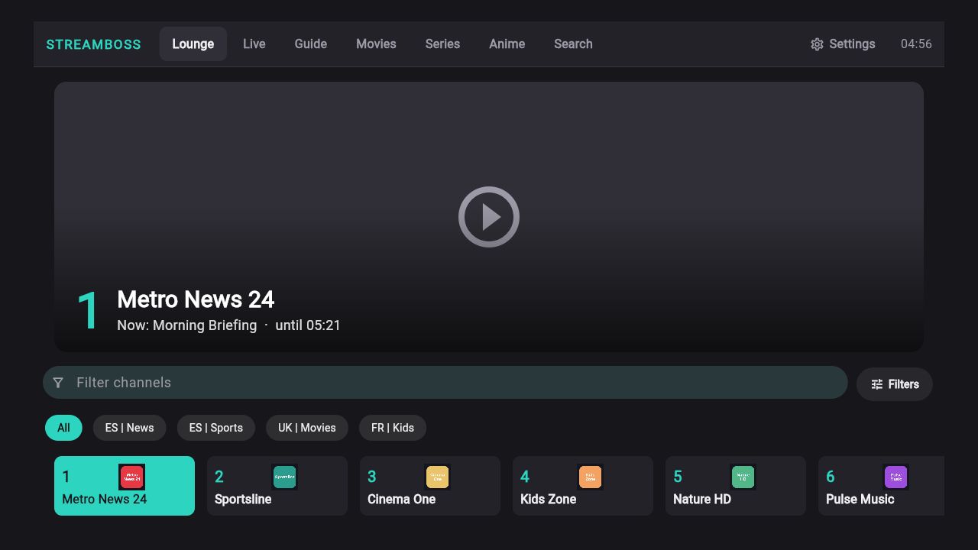Image resolution: width=978 pixels, height=550 pixels.
Task: Select the All category chip
Action: tap(63, 428)
